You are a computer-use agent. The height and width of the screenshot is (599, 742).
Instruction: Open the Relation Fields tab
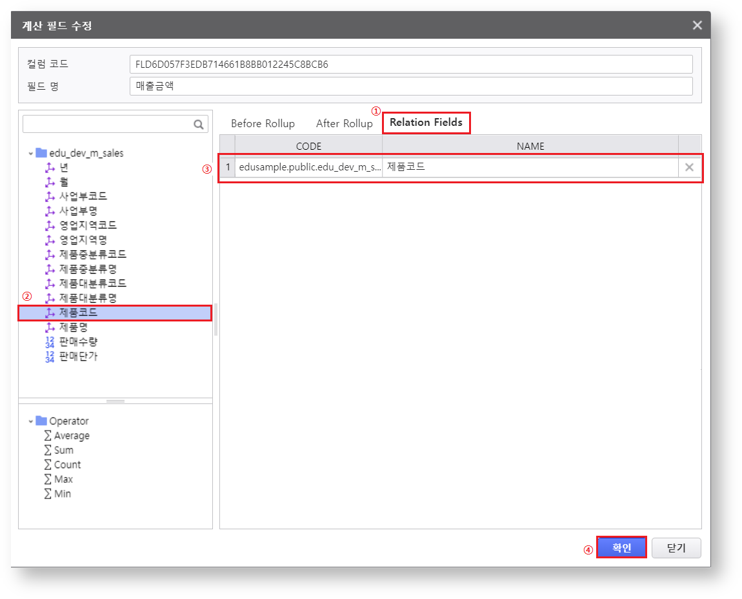pos(426,123)
